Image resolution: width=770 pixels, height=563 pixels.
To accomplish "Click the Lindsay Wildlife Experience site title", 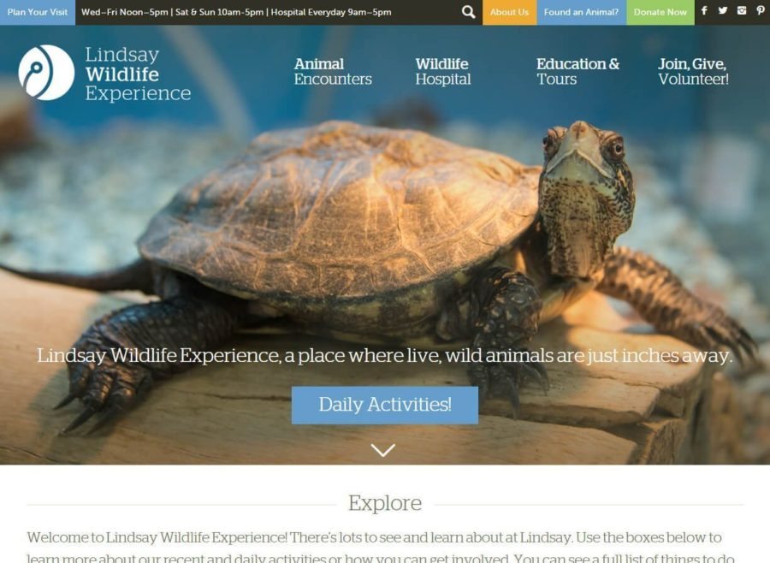I will coord(138,74).
